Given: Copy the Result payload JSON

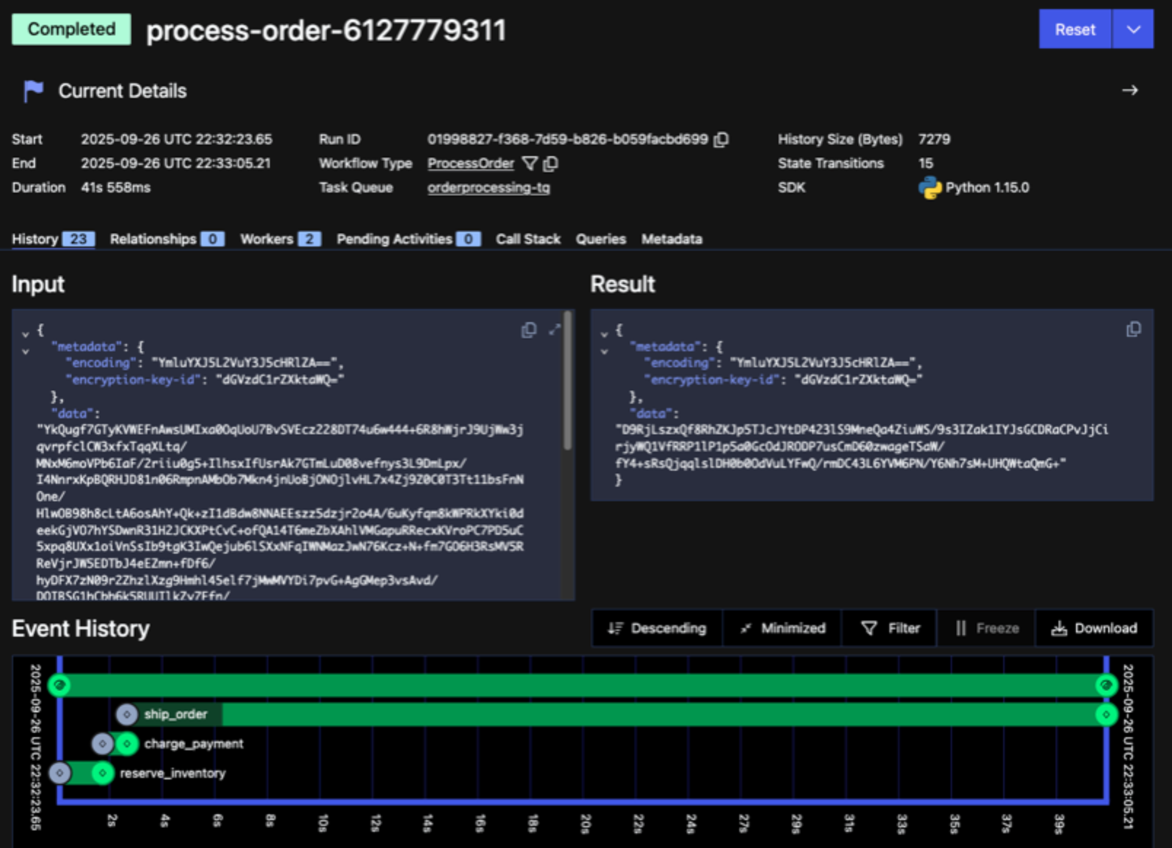Looking at the screenshot, I should click(1134, 329).
